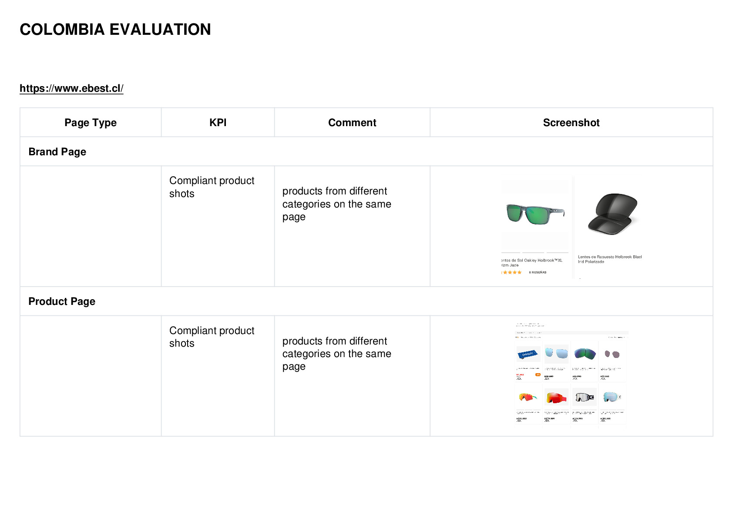The width and height of the screenshot is (733, 518).
Task: Click the Screenshot column header
Action: (571, 123)
